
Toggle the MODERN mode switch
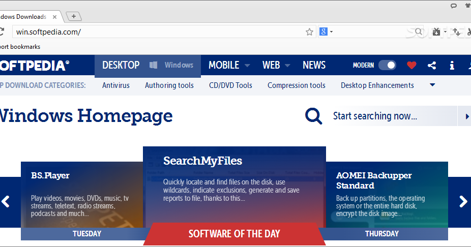pyautogui.click(x=387, y=65)
